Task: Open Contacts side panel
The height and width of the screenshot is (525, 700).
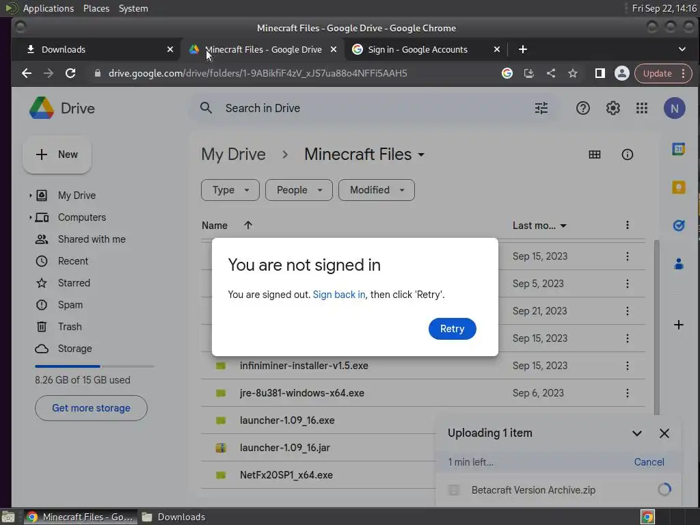Action: click(679, 264)
